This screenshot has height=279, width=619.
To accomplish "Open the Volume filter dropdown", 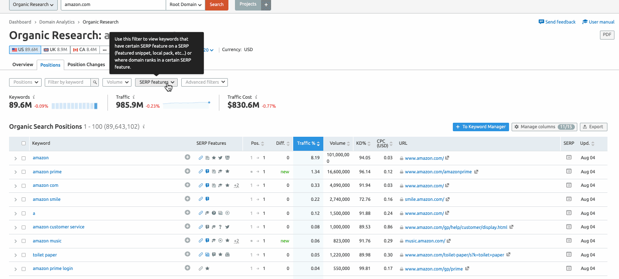I will pos(116,82).
